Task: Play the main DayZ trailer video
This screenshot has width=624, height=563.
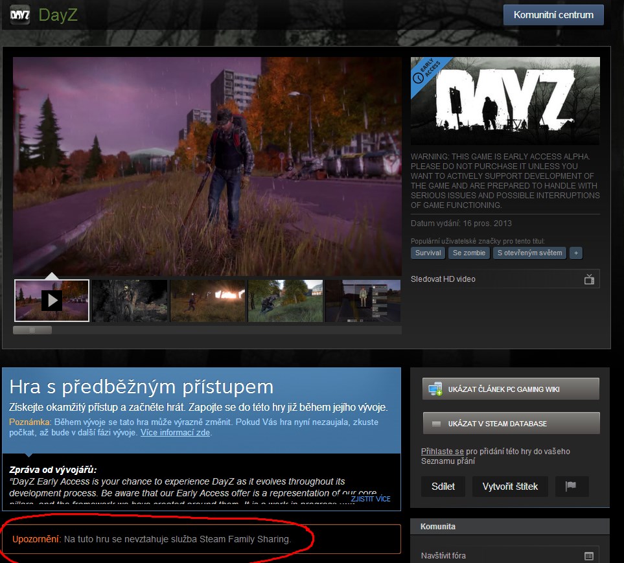Action: pyautogui.click(x=207, y=167)
